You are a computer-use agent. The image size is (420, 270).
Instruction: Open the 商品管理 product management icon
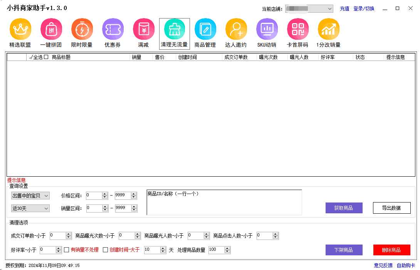pos(205,29)
